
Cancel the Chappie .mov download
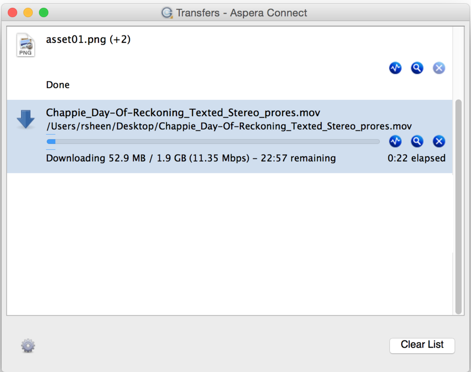(x=439, y=141)
